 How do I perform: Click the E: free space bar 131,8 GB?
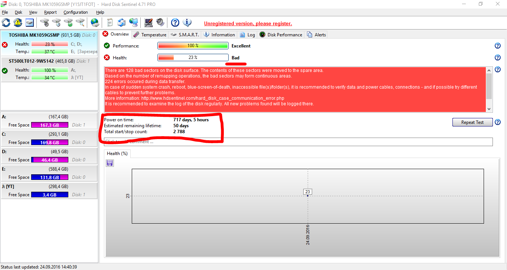coord(50,178)
